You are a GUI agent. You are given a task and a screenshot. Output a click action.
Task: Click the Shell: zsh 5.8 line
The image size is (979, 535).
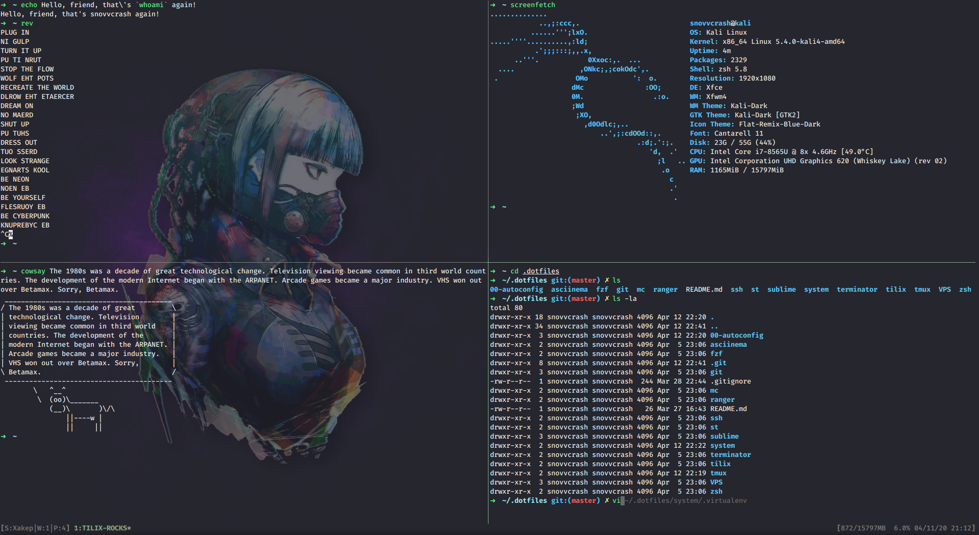pyautogui.click(x=718, y=69)
